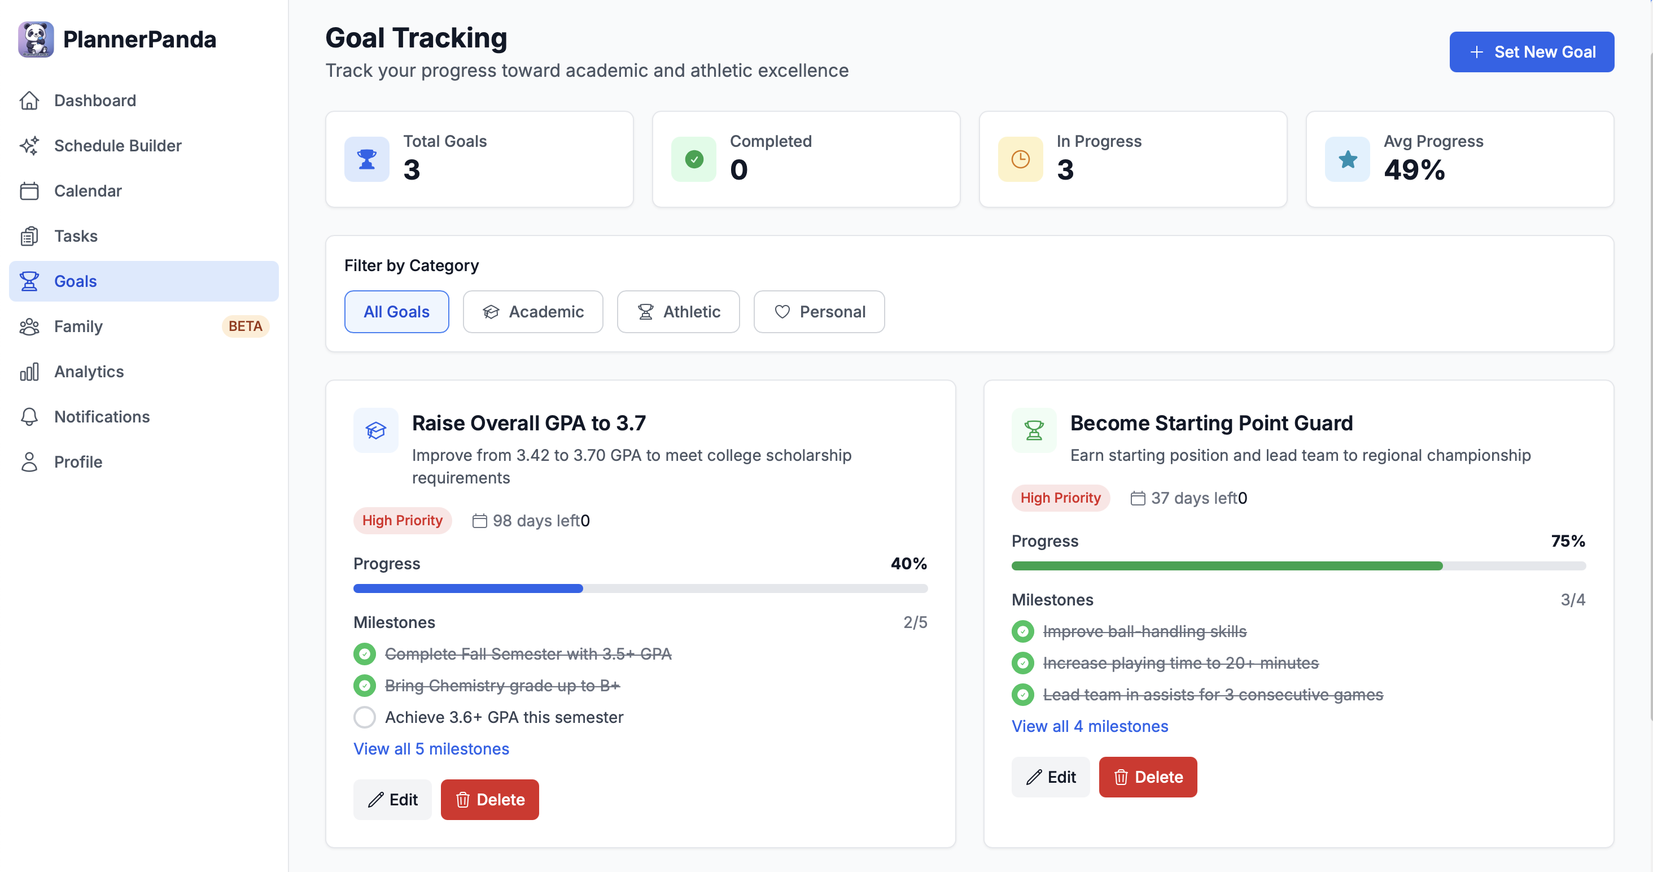Uncheck Improve ball-handling skills milestone
The image size is (1653, 872).
click(x=1022, y=631)
